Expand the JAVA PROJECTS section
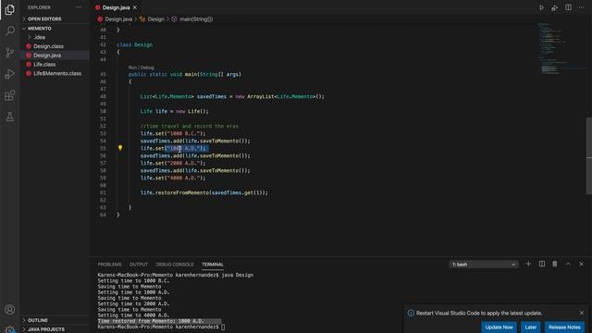 point(46,329)
